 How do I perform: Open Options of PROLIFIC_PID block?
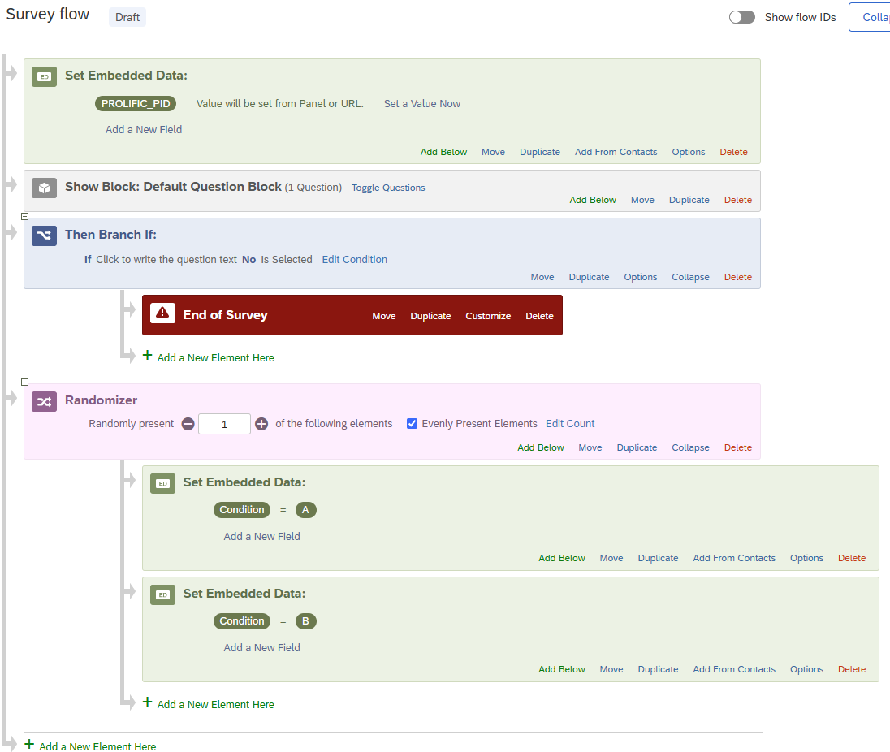tap(689, 152)
